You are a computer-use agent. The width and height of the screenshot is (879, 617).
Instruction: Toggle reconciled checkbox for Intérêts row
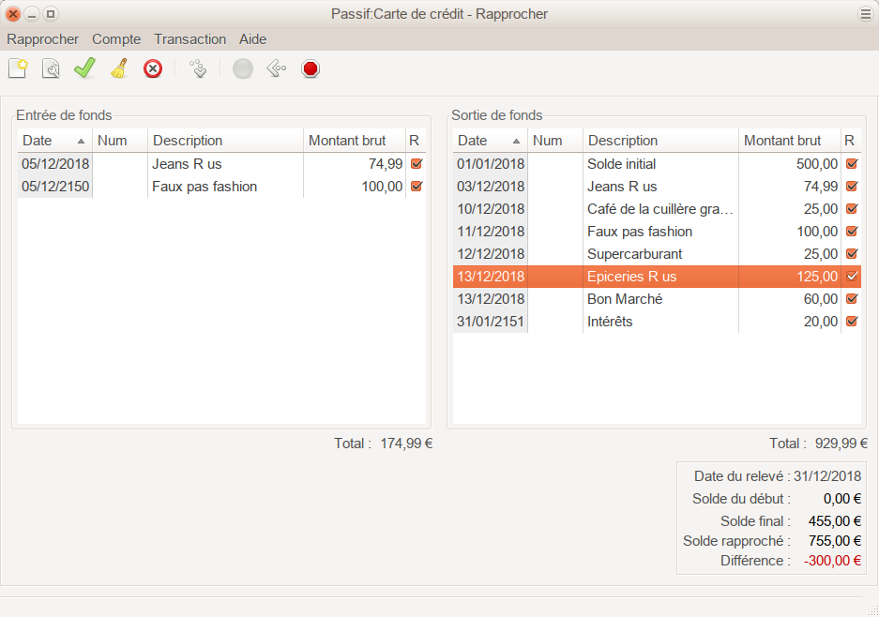pos(852,321)
